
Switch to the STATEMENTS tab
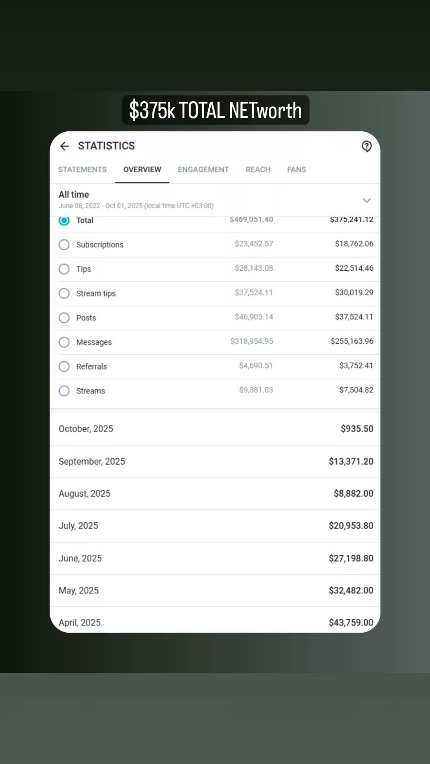pos(82,170)
